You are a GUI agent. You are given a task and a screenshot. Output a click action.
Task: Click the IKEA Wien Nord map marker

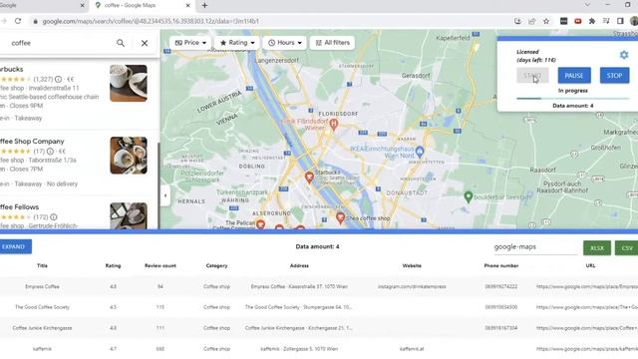(x=420, y=152)
